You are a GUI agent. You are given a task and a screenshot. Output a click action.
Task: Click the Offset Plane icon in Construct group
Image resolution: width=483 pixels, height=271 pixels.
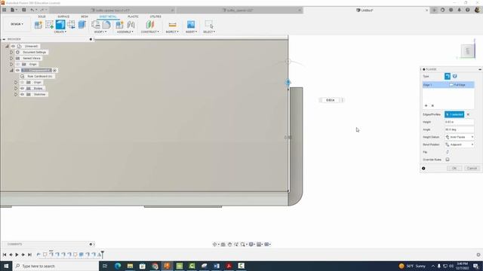(x=150, y=25)
